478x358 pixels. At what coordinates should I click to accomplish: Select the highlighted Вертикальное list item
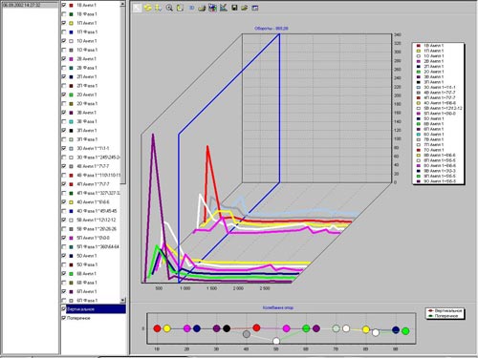pos(96,309)
